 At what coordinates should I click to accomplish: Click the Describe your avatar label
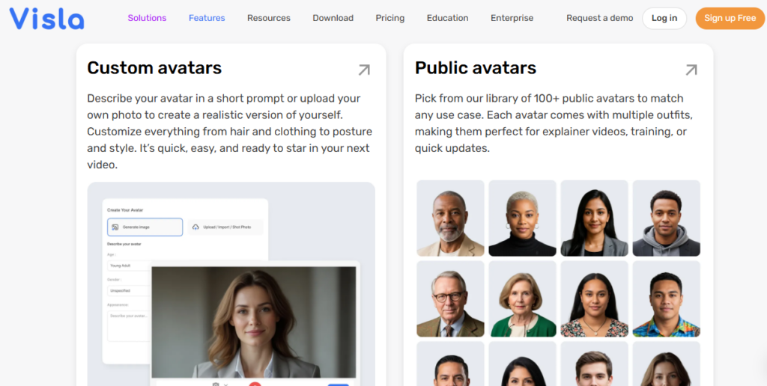124,244
